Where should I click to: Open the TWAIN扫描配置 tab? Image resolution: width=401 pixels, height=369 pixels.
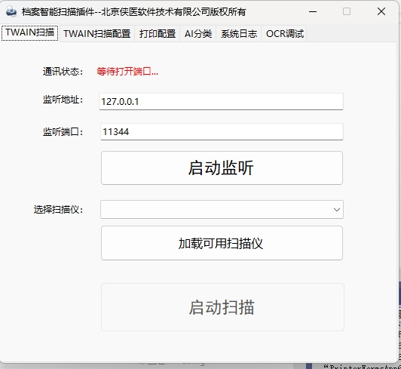(x=97, y=33)
